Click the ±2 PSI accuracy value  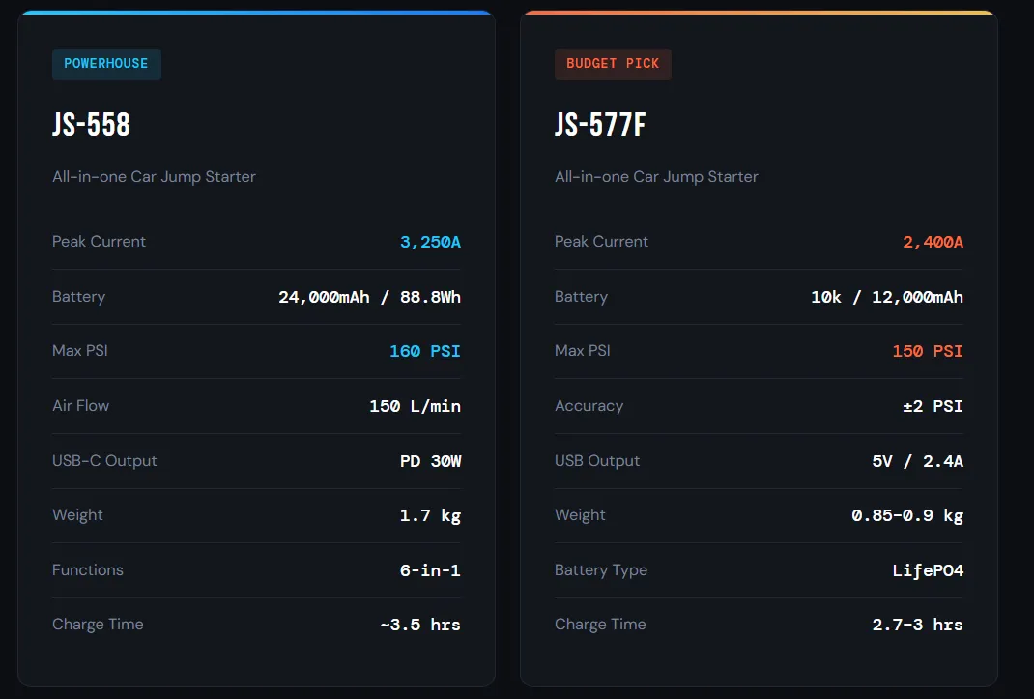[x=933, y=406]
